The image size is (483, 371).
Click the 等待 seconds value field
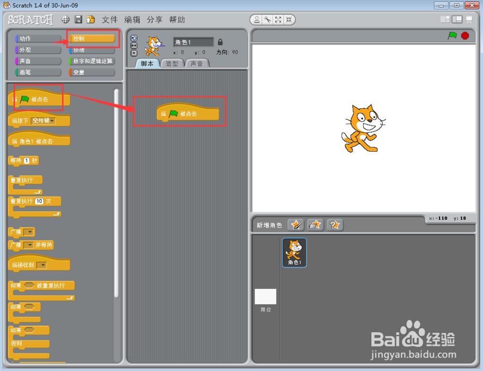coord(27,160)
